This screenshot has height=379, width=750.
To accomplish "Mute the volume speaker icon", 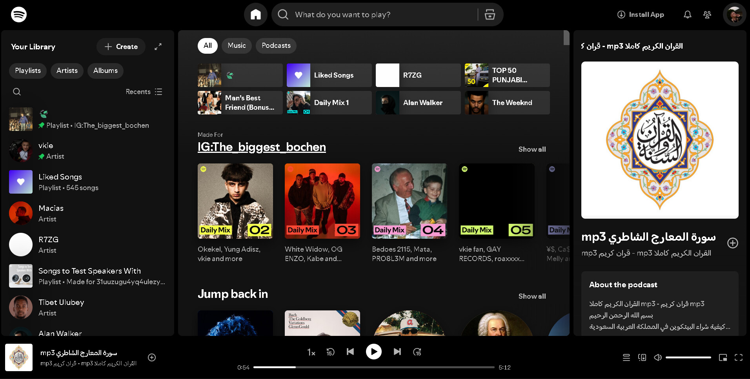I will pos(658,357).
